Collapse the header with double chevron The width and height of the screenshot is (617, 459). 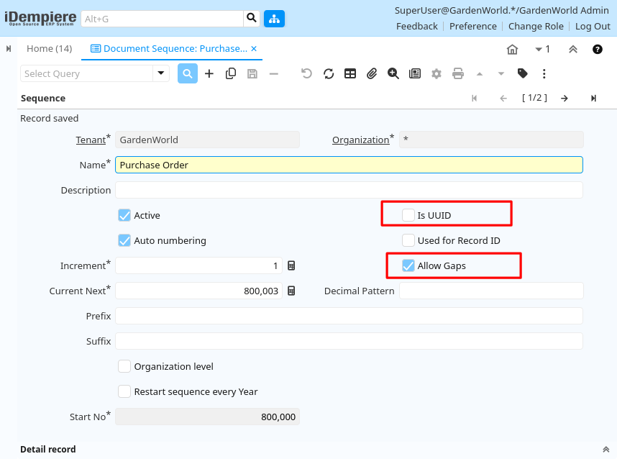coord(573,49)
